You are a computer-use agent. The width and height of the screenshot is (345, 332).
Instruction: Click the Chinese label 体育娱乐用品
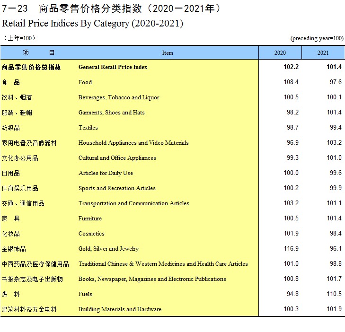pos(20,188)
